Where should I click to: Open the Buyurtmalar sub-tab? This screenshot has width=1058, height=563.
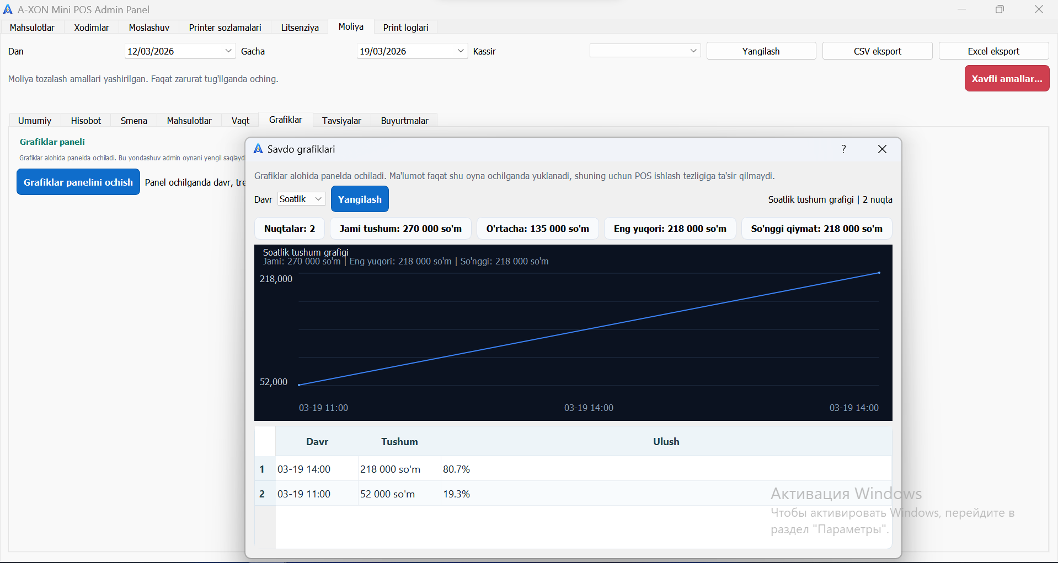click(404, 121)
